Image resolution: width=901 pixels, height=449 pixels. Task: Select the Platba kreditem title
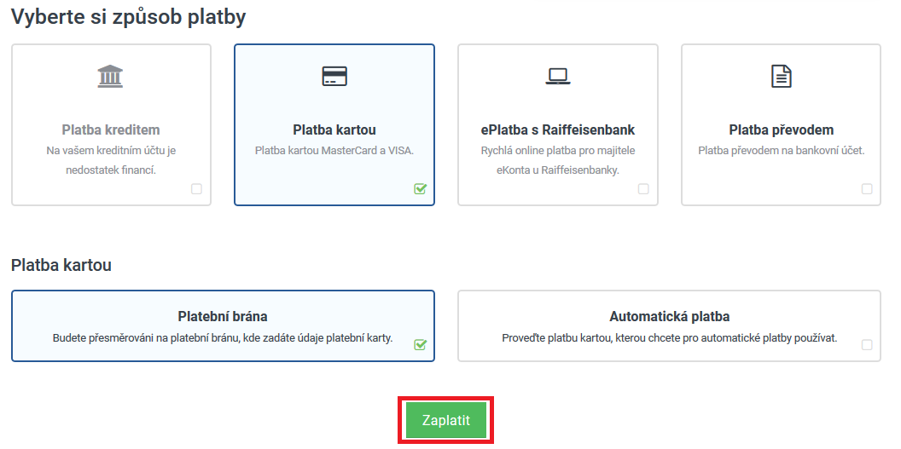click(111, 130)
